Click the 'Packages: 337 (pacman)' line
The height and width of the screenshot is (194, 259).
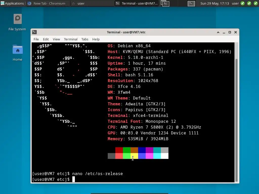135,69
